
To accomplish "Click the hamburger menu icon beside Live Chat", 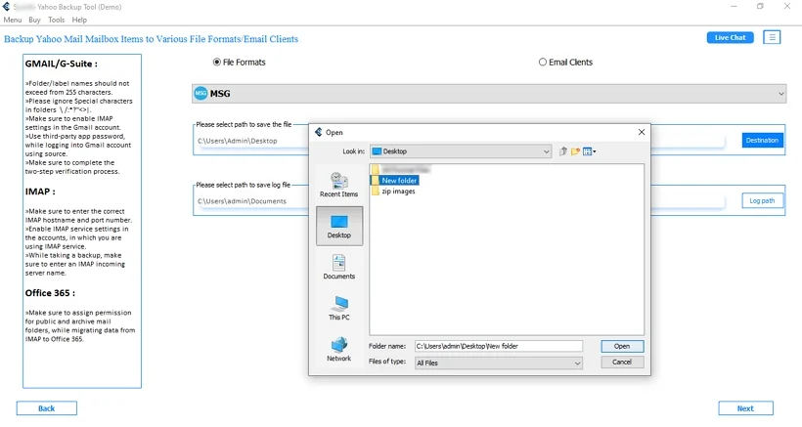I will (x=772, y=37).
